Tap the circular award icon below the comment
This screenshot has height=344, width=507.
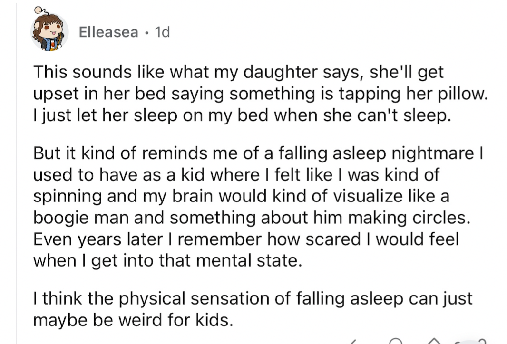396,341
